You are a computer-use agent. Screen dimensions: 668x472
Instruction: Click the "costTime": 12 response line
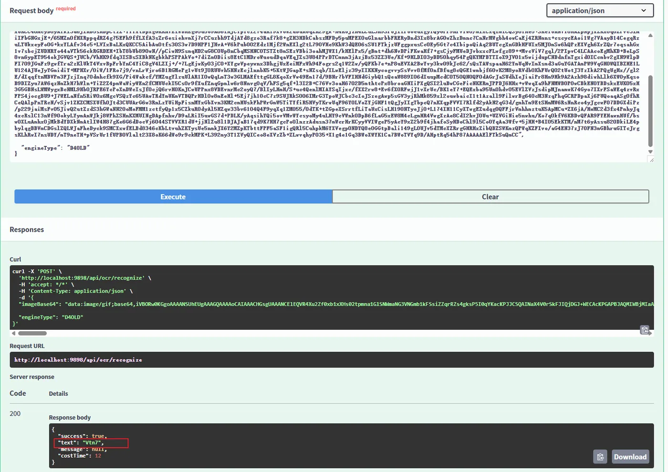click(80, 456)
